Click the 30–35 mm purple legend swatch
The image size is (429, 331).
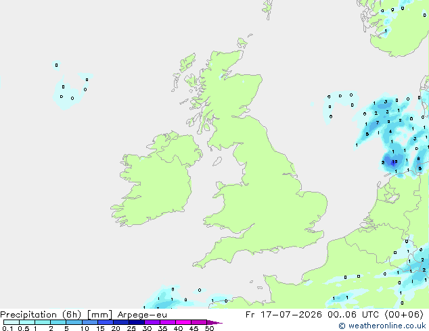click(x=152, y=322)
